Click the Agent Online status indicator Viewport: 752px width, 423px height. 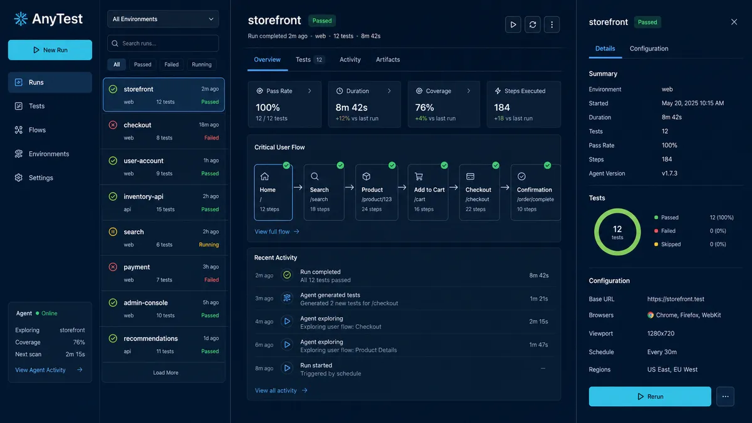(x=47, y=313)
